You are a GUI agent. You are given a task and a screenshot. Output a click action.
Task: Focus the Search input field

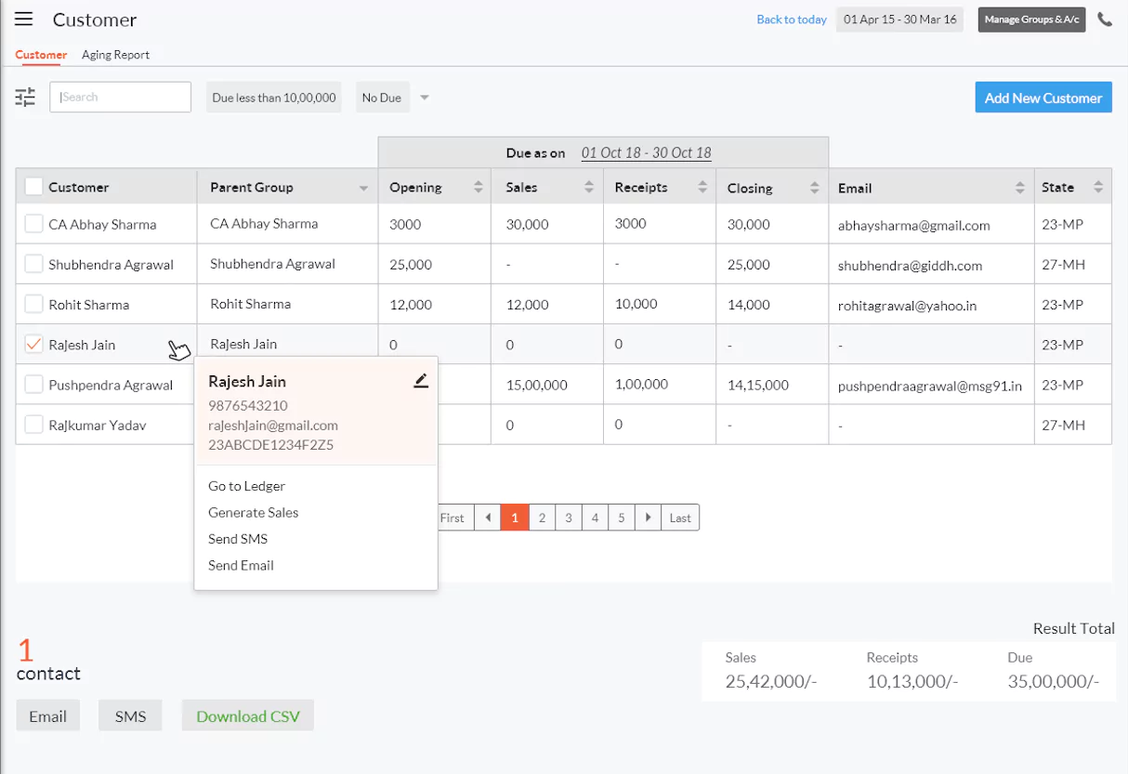(x=120, y=97)
